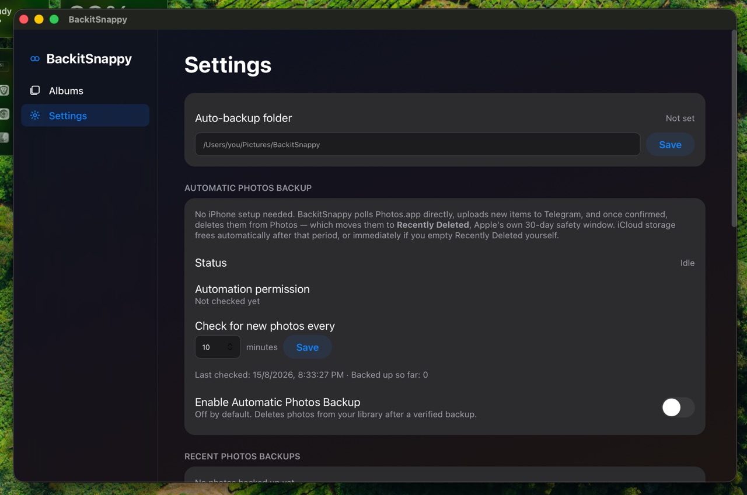The image size is (747, 495).
Task: Click the vertical scrollbar of settings page
Action: click(734, 128)
